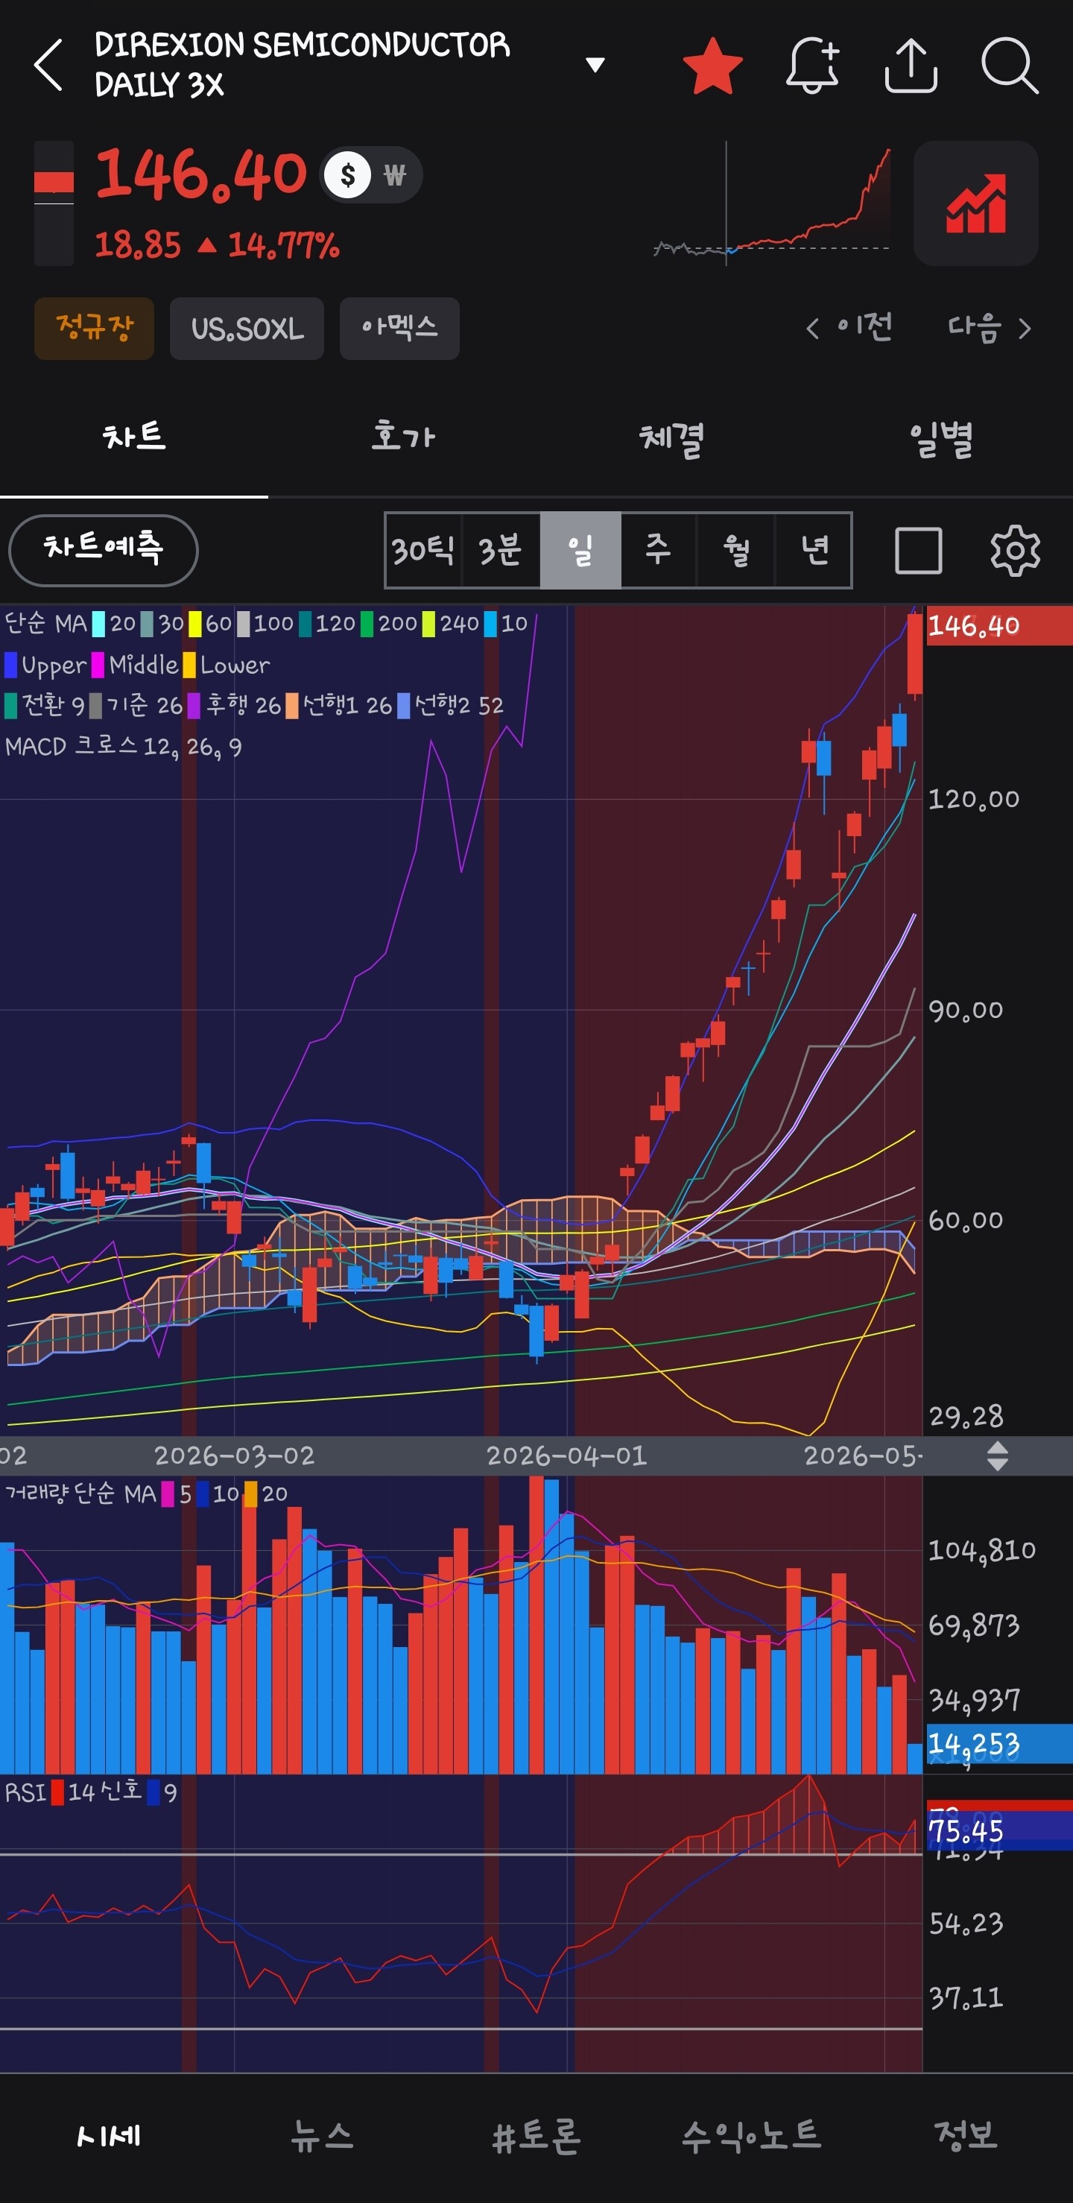Select the daily 일 chart interval
1073x2203 pixels.
(580, 550)
